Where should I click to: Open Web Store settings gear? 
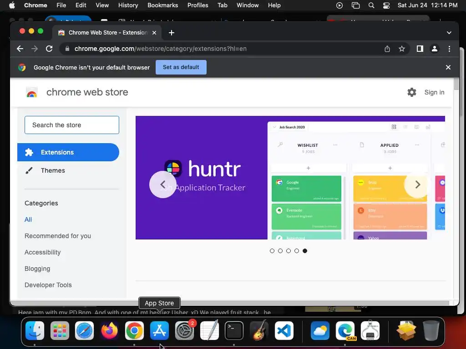[411, 92]
